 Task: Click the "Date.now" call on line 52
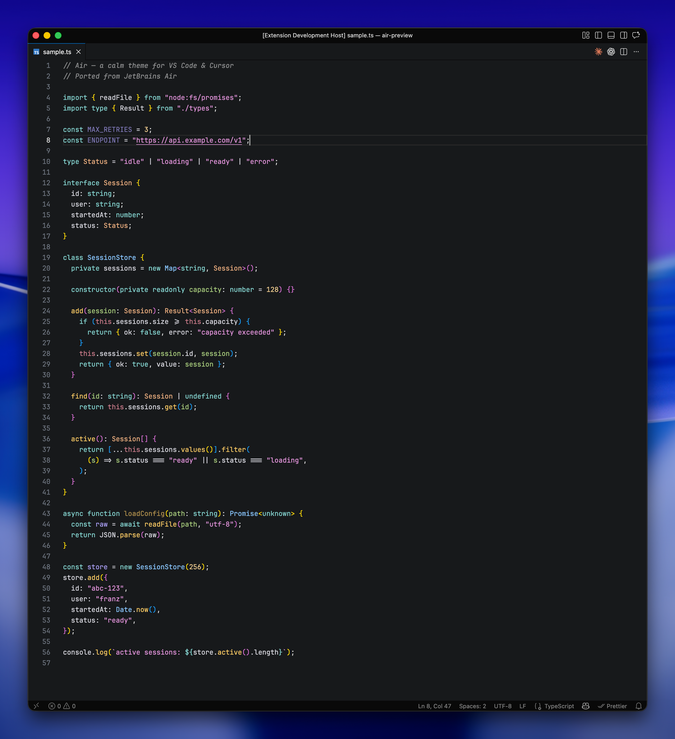[132, 610]
